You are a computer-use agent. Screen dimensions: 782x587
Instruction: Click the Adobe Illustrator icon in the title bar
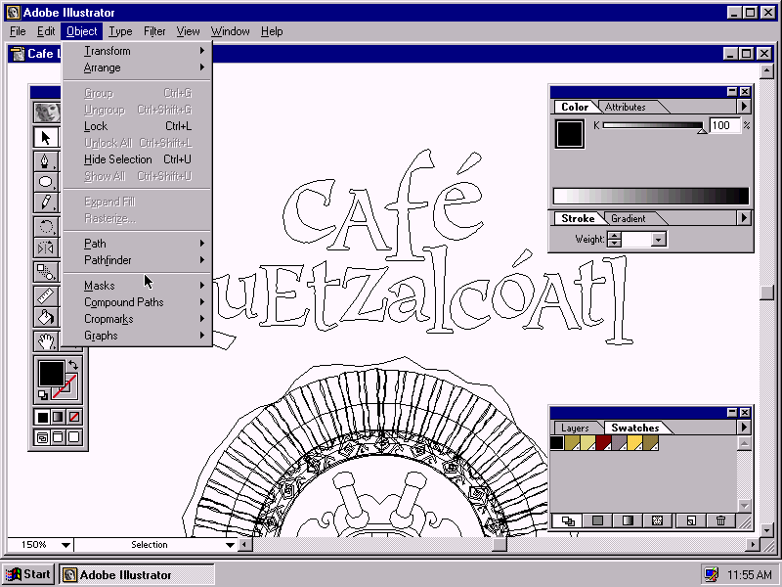(x=13, y=13)
